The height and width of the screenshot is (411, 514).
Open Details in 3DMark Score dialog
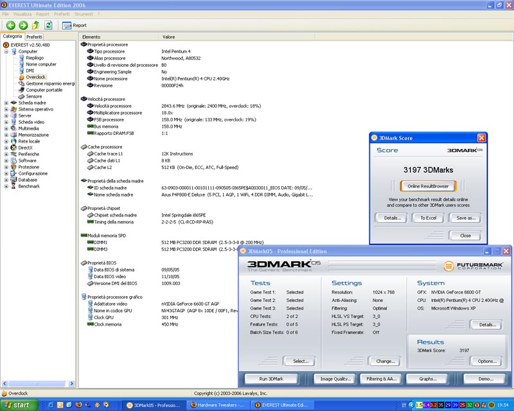393,218
